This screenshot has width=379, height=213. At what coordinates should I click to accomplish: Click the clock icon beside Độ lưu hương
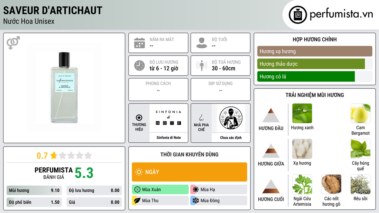[x=140, y=65]
